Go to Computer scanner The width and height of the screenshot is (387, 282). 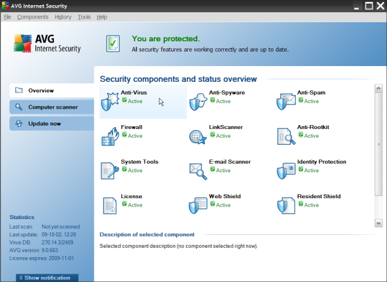click(52, 107)
